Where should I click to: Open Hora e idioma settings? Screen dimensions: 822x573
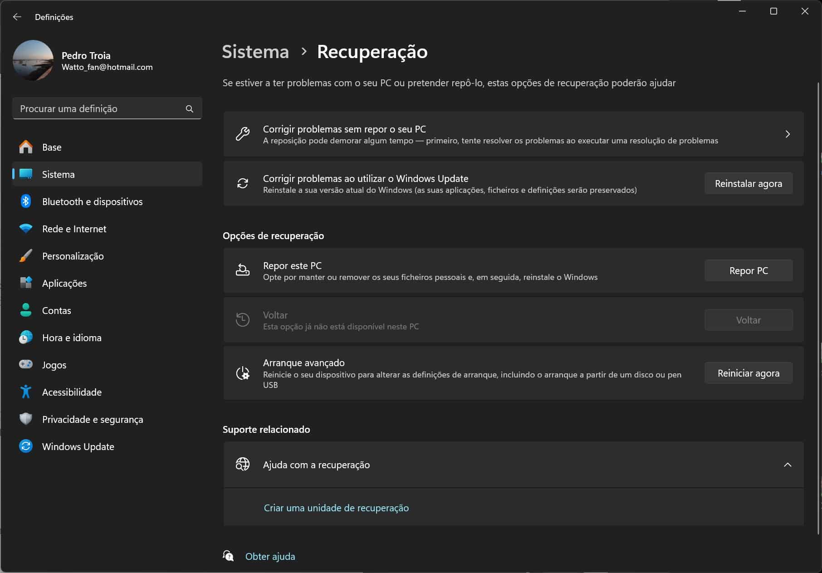[x=72, y=338]
